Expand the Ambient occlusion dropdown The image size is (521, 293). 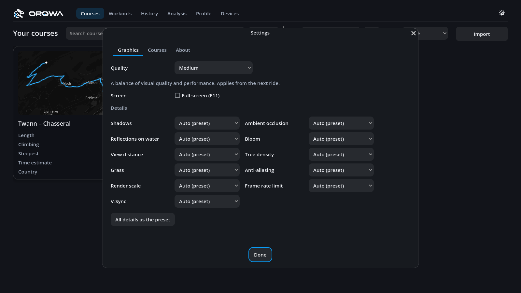[x=341, y=123]
